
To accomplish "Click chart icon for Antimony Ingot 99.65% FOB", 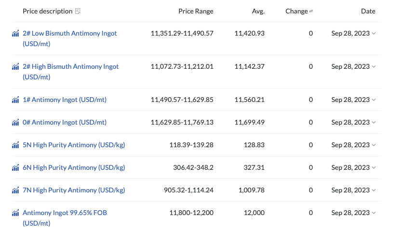I will [x=15, y=213].
